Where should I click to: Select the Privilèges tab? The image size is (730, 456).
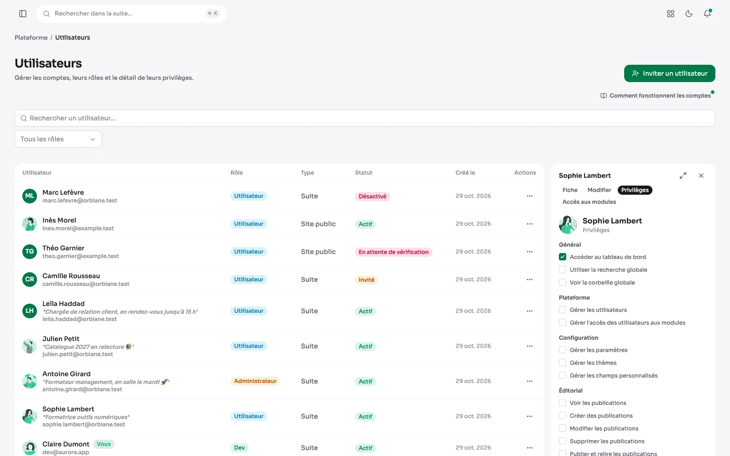pyautogui.click(x=635, y=190)
